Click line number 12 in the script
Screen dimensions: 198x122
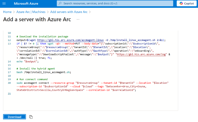coord(9,40)
